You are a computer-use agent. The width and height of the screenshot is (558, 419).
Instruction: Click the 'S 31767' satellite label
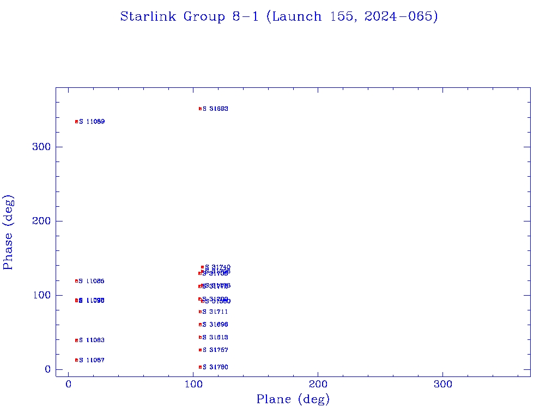[x=215, y=350]
